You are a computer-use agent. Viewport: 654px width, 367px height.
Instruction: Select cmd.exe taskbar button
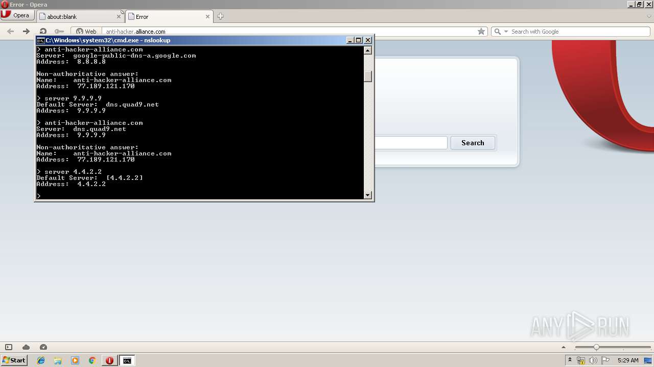point(127,360)
